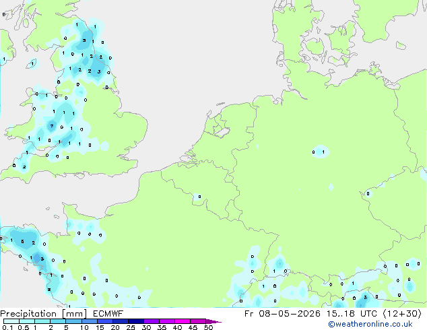
Task: Click the 15–20 mm legend color box
Action: click(104, 321)
